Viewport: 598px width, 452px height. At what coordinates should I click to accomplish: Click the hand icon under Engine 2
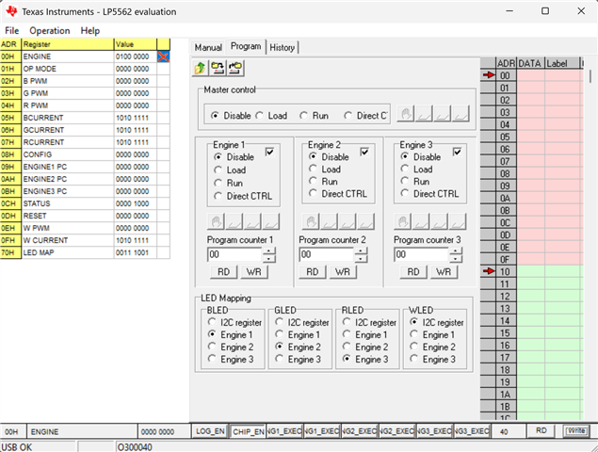pos(311,221)
